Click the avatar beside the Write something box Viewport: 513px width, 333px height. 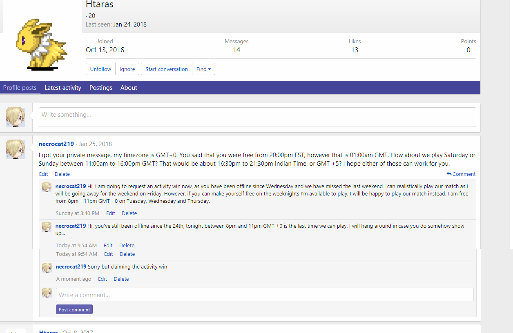pyautogui.click(x=16, y=117)
